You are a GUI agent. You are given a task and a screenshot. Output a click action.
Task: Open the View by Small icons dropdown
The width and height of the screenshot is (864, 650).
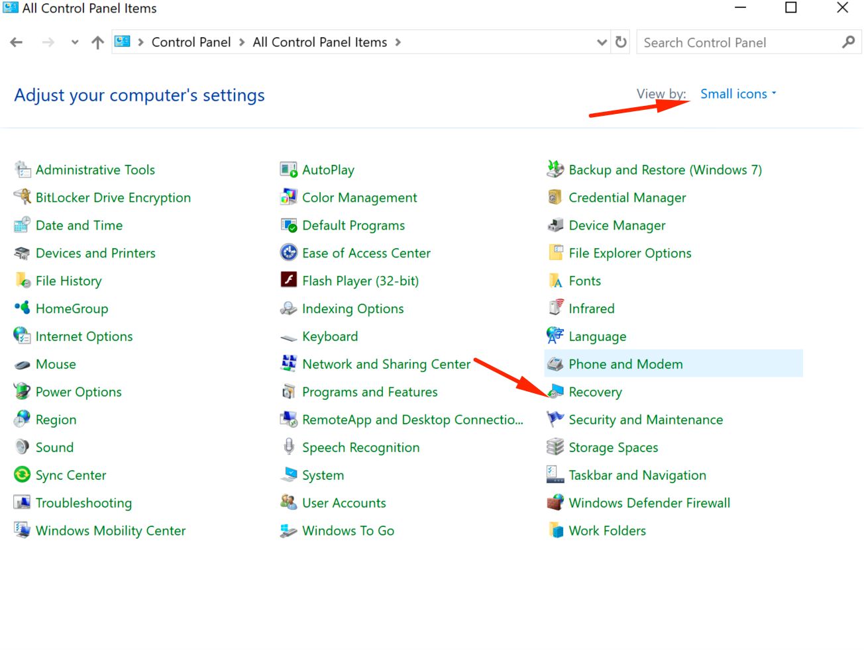(x=738, y=94)
